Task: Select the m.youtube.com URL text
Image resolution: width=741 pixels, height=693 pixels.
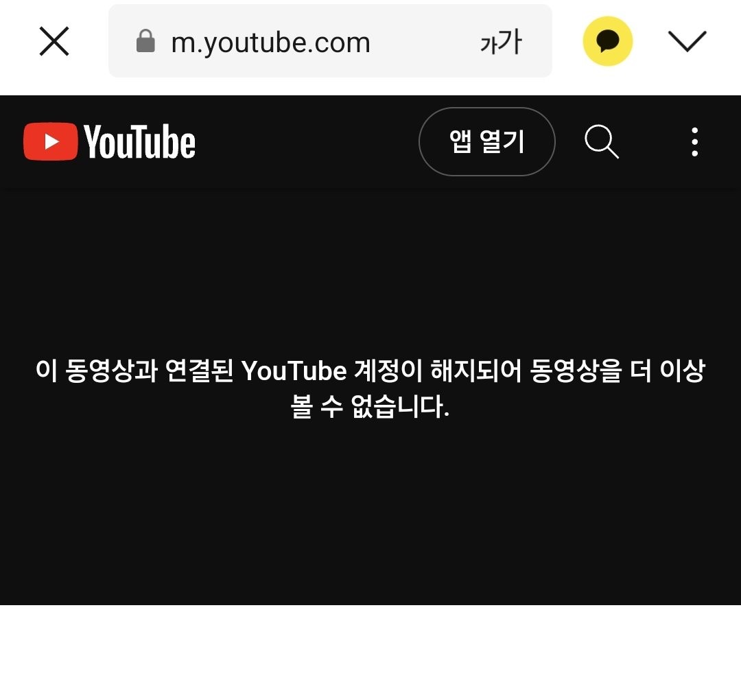Action: [x=270, y=43]
